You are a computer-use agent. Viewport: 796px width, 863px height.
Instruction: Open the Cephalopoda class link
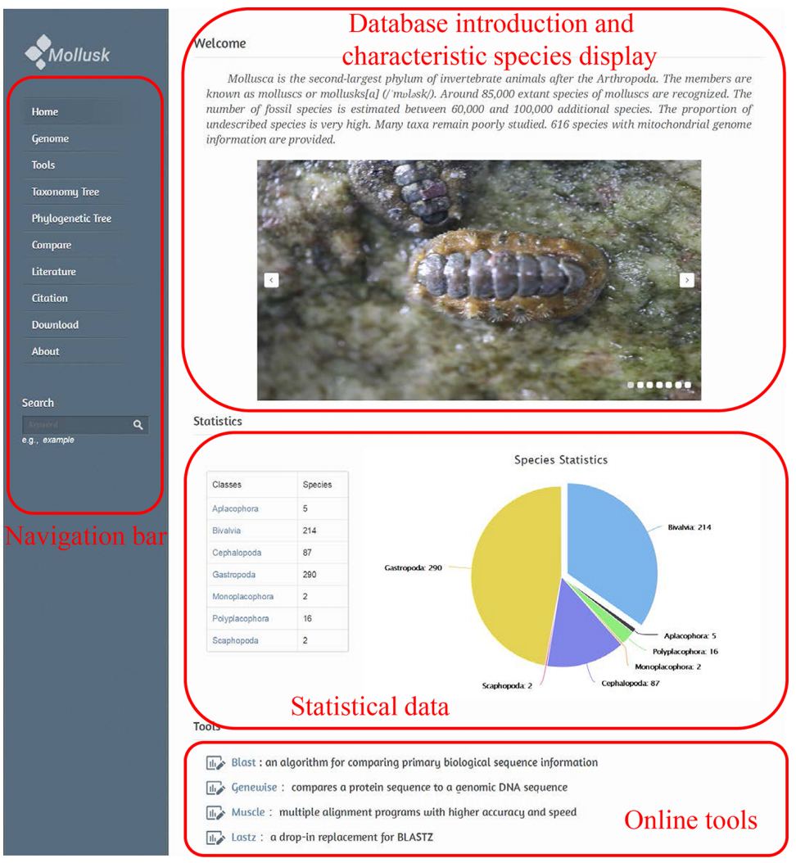click(x=237, y=553)
